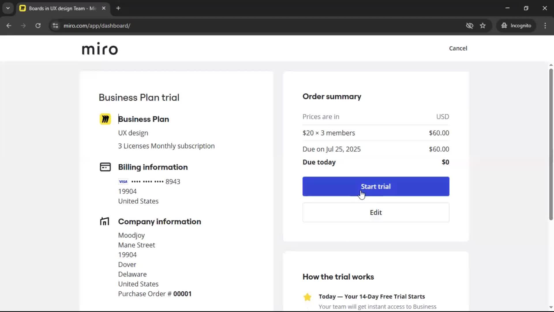Open the tab search dropdown arrow

point(8,8)
